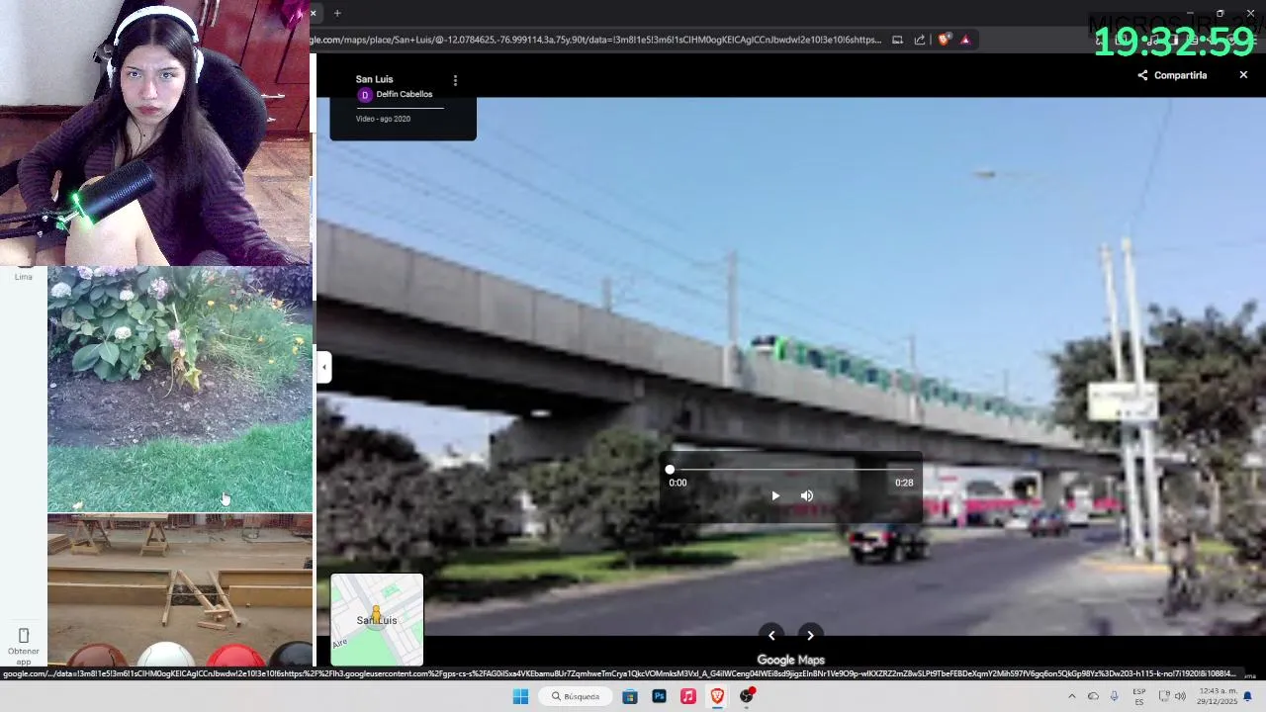Click the Brave Rewards triangle icon

[965, 40]
